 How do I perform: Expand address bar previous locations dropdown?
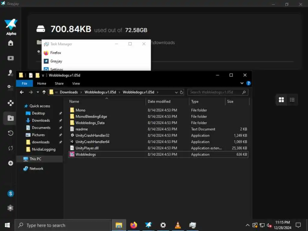click(176, 92)
